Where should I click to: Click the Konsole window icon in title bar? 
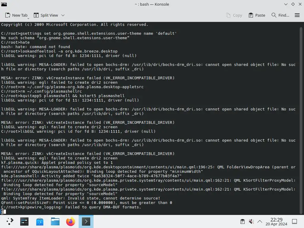pos(4,4)
